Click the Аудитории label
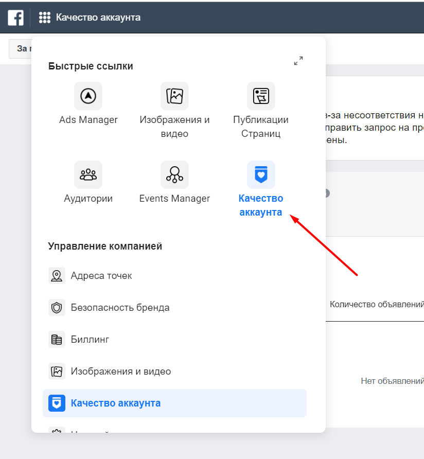Viewport: 424px width, 459px height. click(x=88, y=199)
